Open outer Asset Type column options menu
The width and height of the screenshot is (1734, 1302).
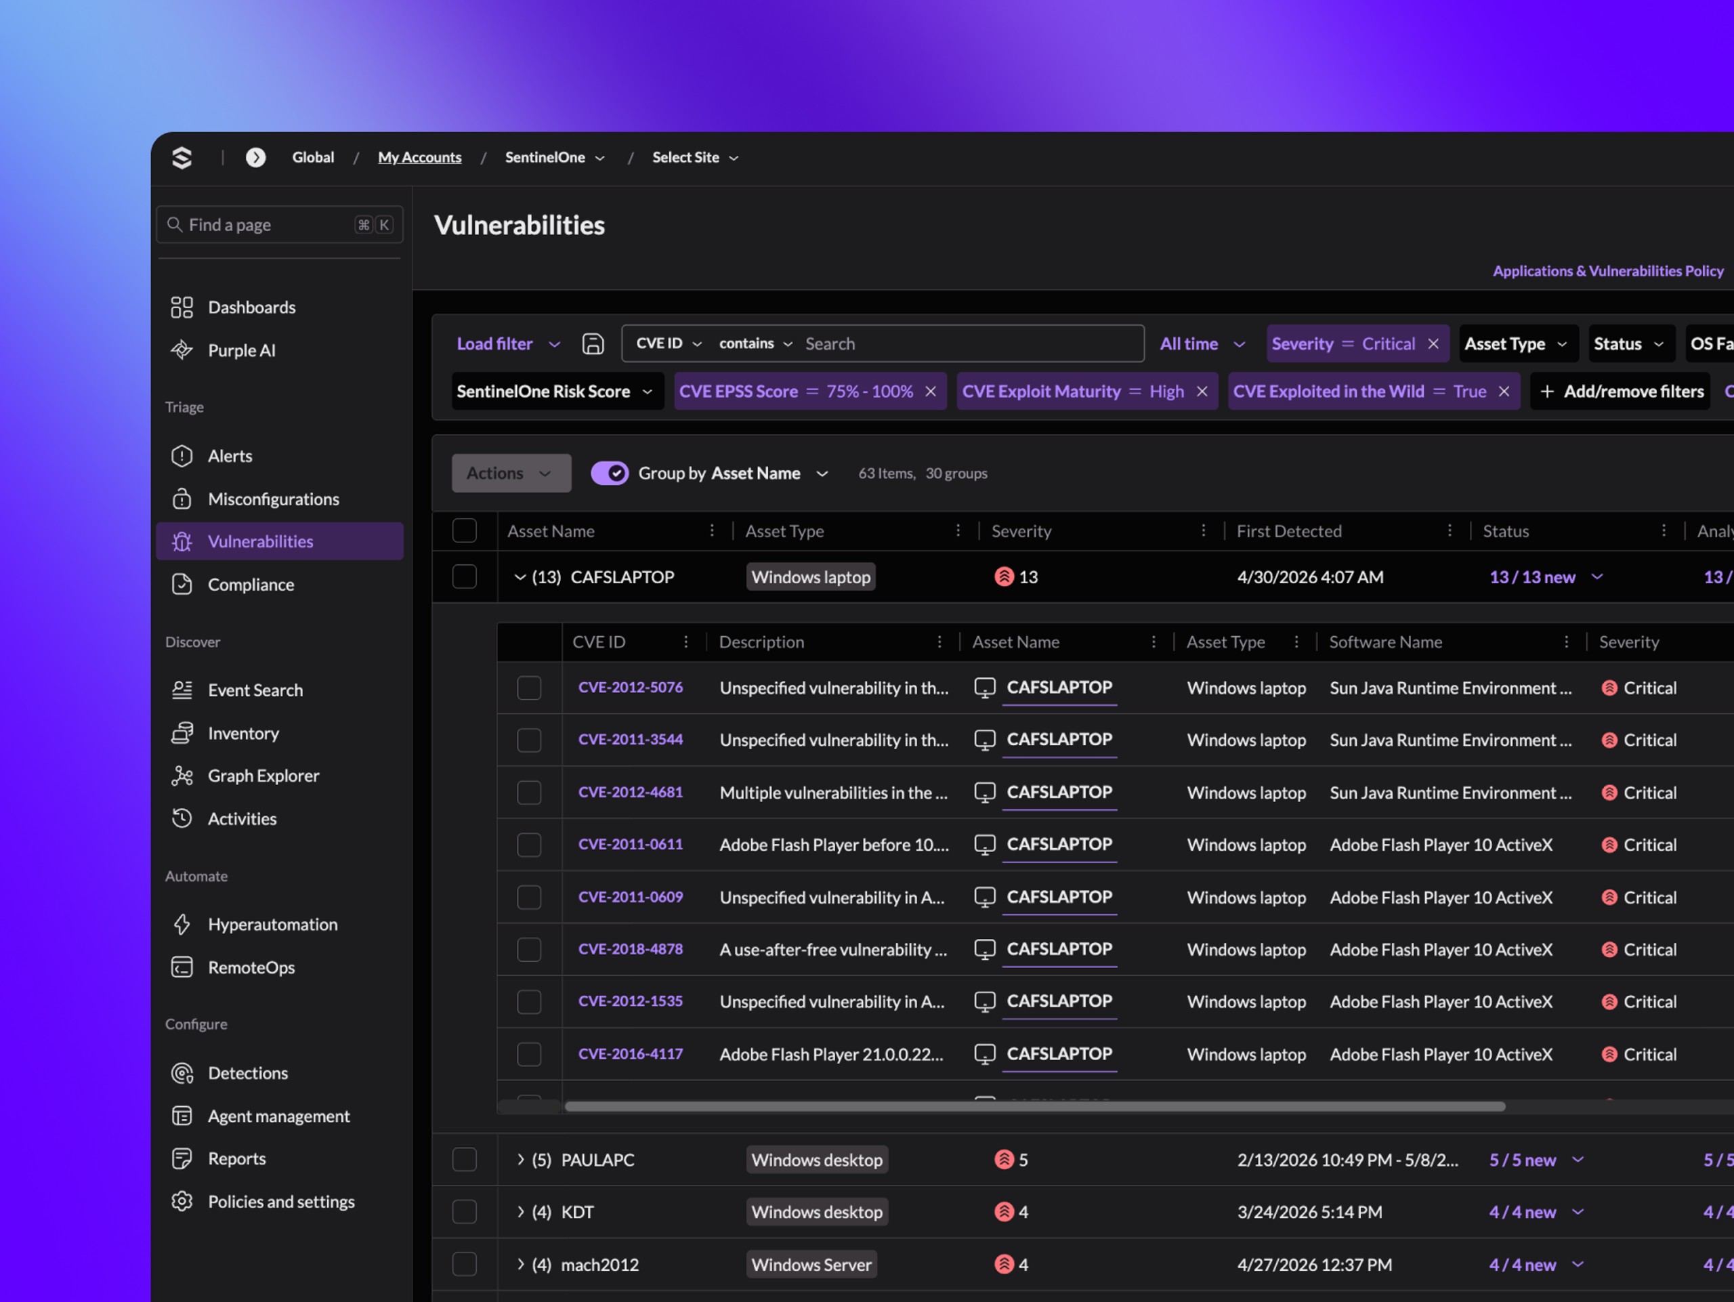pos(958,530)
